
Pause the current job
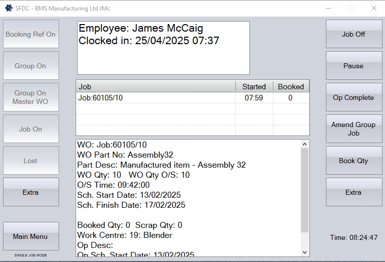[x=353, y=66]
